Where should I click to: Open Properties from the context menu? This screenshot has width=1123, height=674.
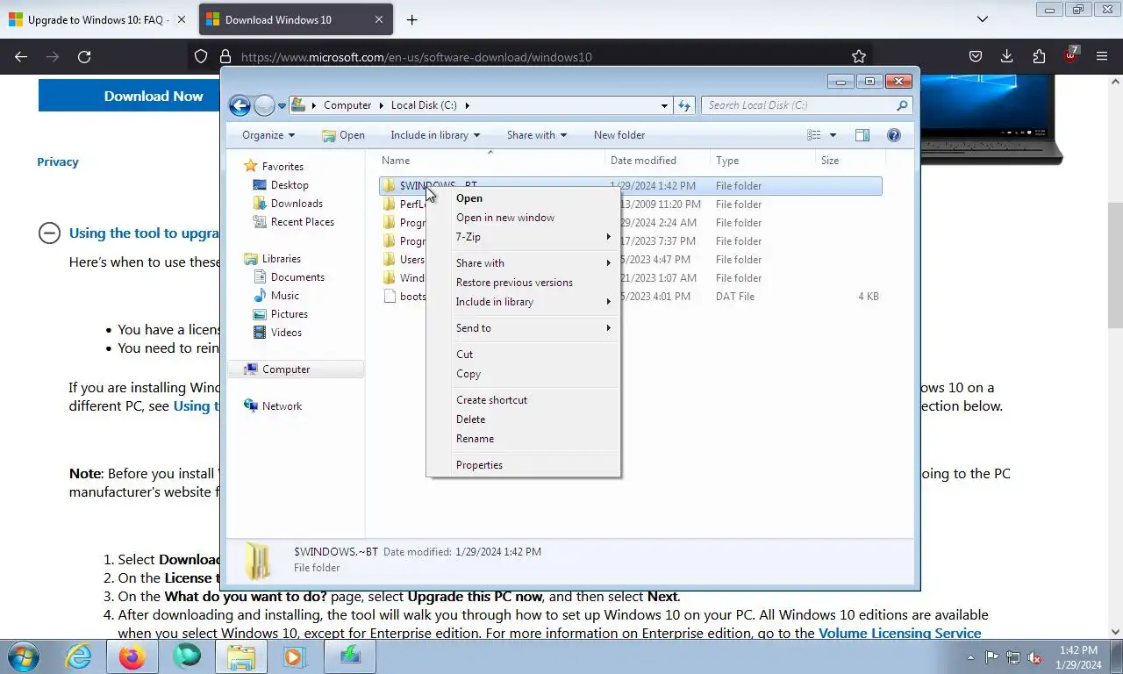coord(523,465)
